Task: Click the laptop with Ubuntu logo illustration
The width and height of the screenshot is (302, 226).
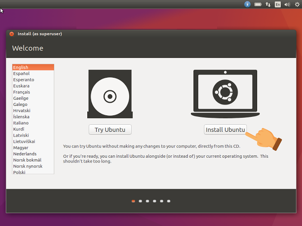Action: 225,94
